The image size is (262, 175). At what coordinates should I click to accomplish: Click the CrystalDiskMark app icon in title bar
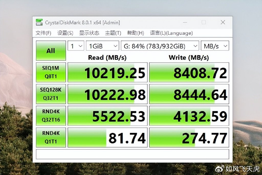pos(39,22)
